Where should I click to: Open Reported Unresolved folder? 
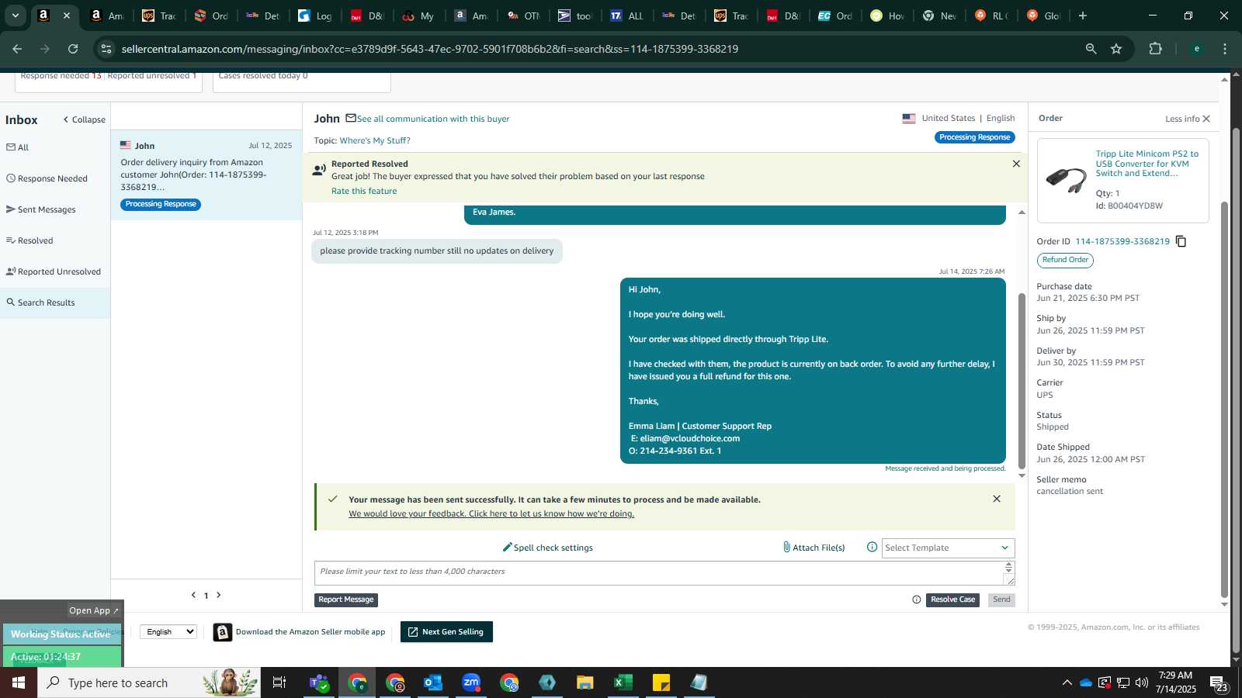[54, 271]
